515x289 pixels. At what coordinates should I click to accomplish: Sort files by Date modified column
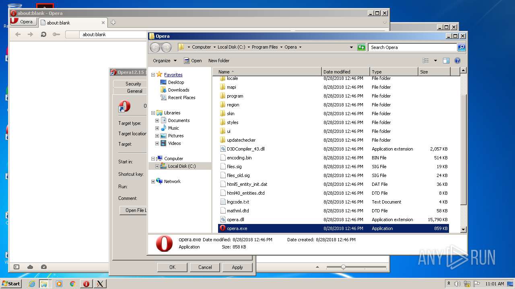tap(346, 72)
